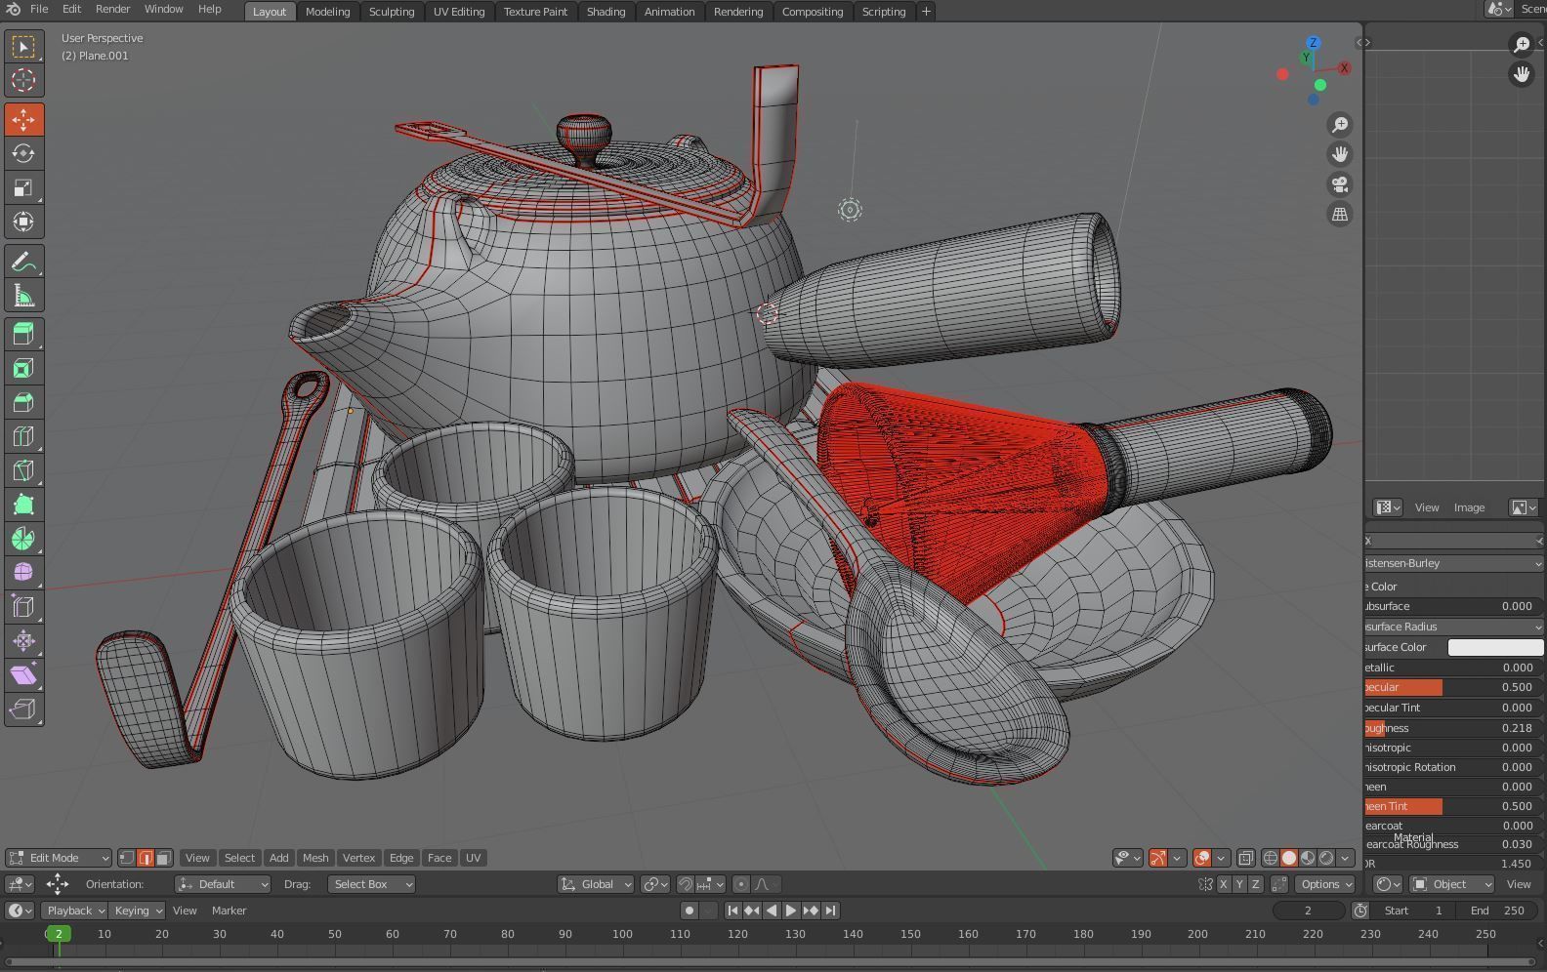Open the Object dropdown in node editor
1547x972 pixels.
[1452, 884]
